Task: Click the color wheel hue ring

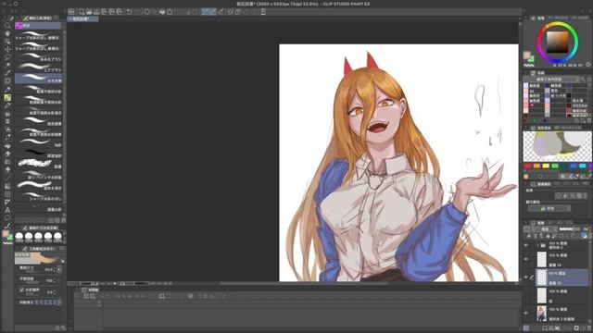Action: point(576,42)
